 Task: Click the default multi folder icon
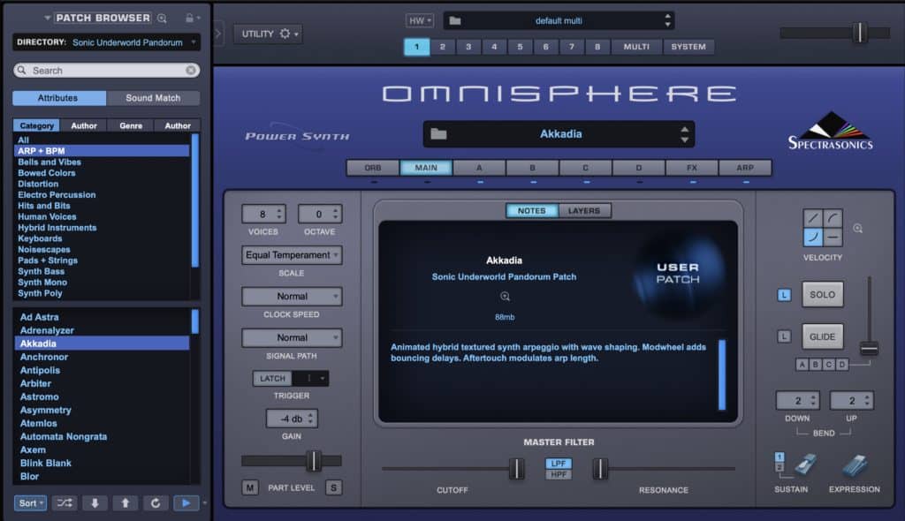coord(455,21)
